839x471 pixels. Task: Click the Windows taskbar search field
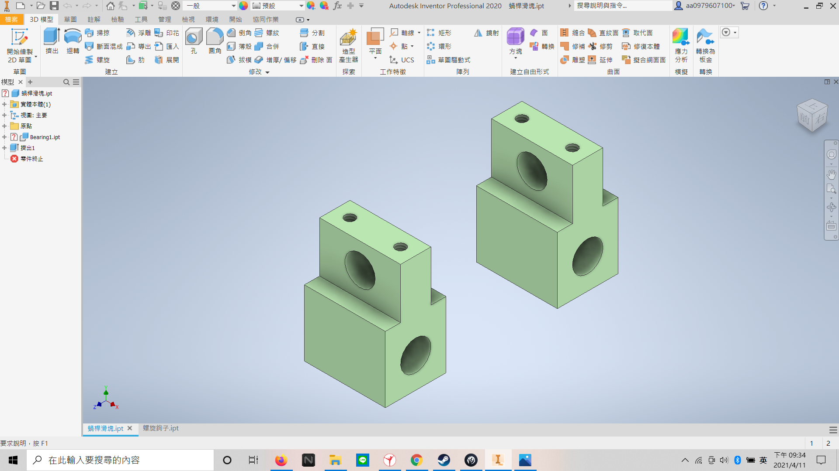pyautogui.click(x=121, y=460)
